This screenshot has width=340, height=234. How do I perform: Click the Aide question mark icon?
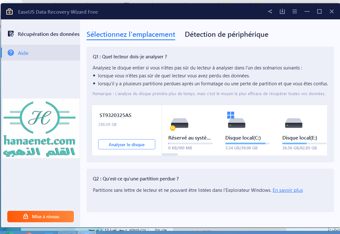(x=11, y=53)
